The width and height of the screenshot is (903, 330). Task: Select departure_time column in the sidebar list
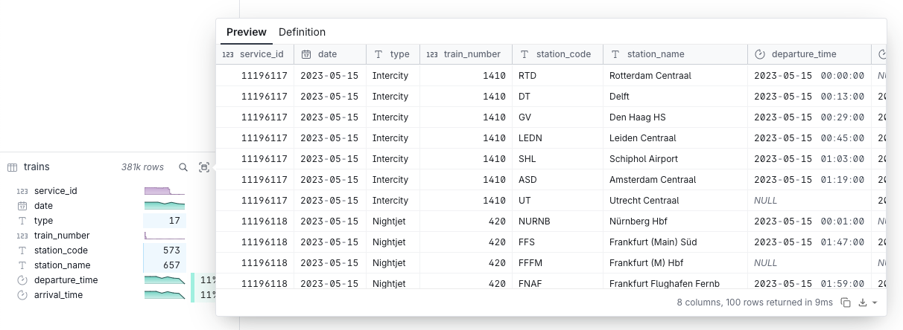point(66,280)
